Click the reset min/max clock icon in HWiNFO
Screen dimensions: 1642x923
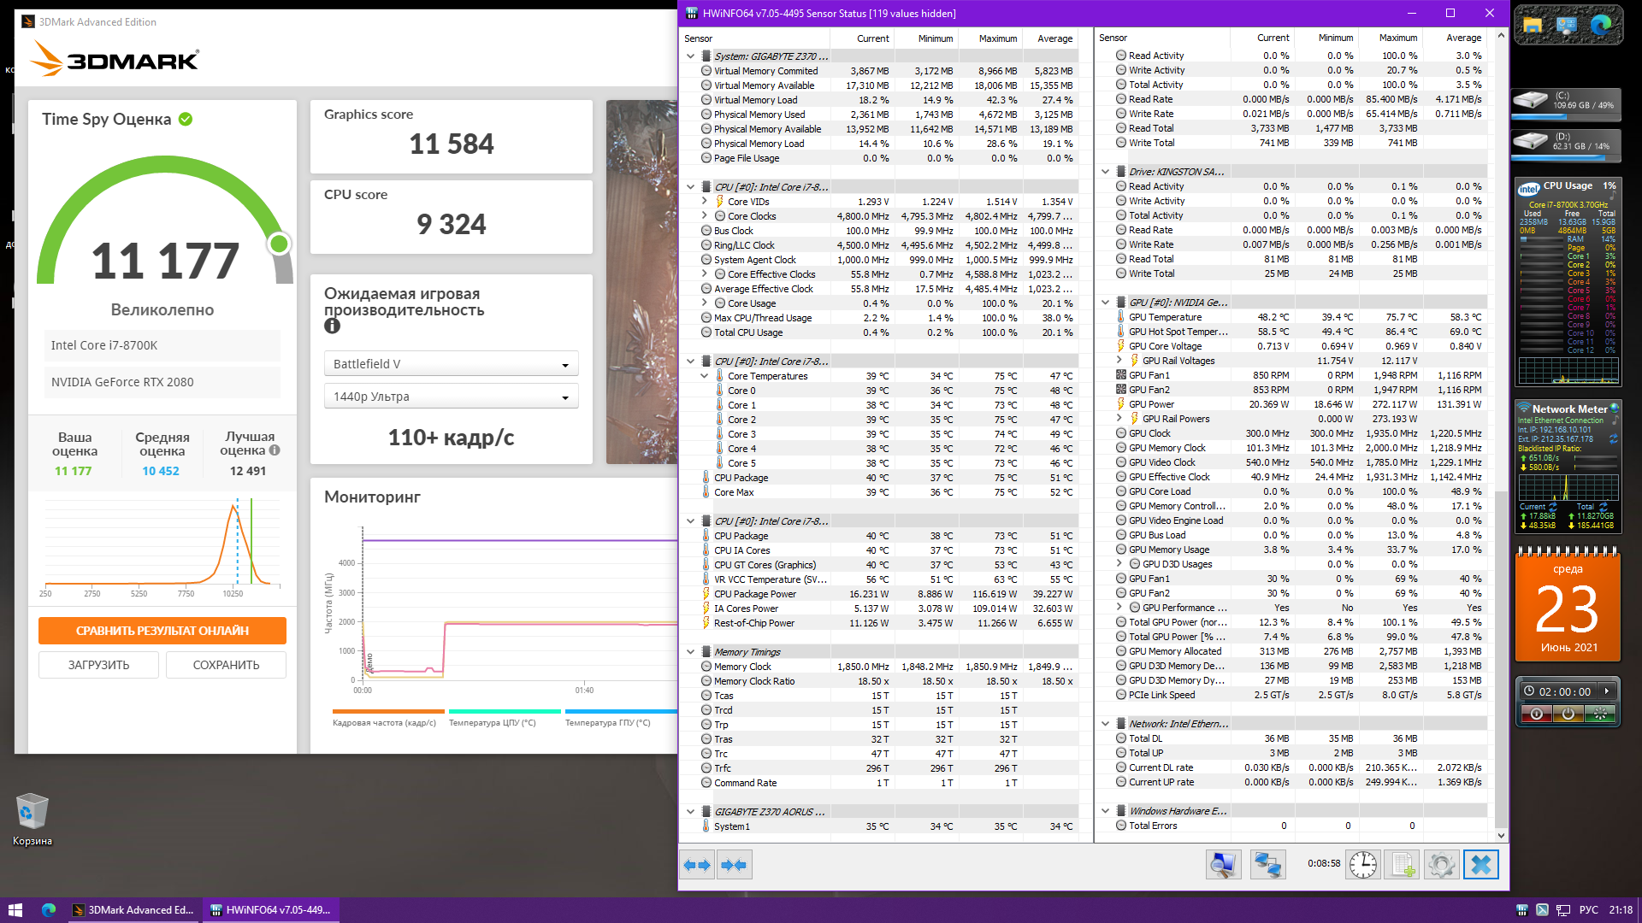point(1362,865)
